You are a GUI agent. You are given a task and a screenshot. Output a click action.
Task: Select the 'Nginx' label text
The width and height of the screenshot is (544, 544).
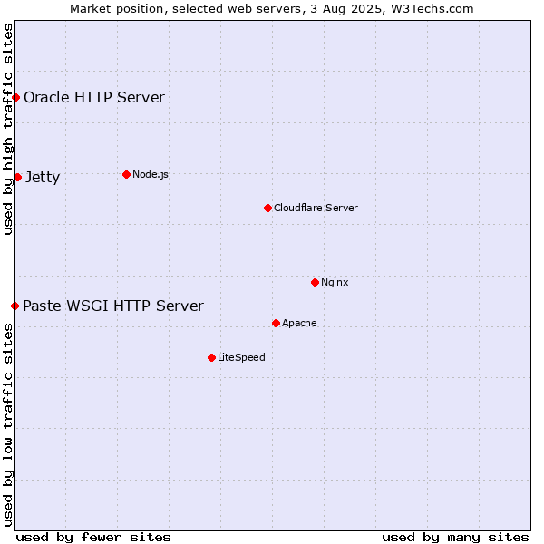335,282
